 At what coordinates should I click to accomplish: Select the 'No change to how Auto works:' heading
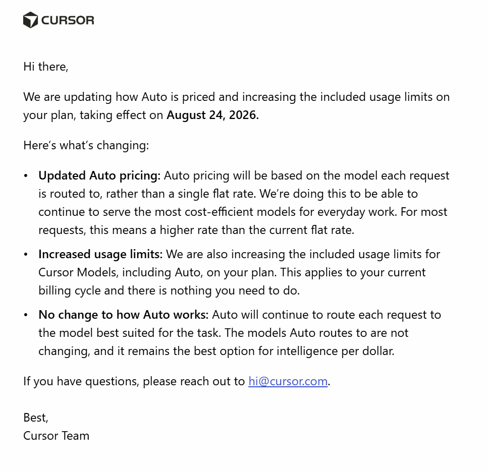click(x=123, y=315)
